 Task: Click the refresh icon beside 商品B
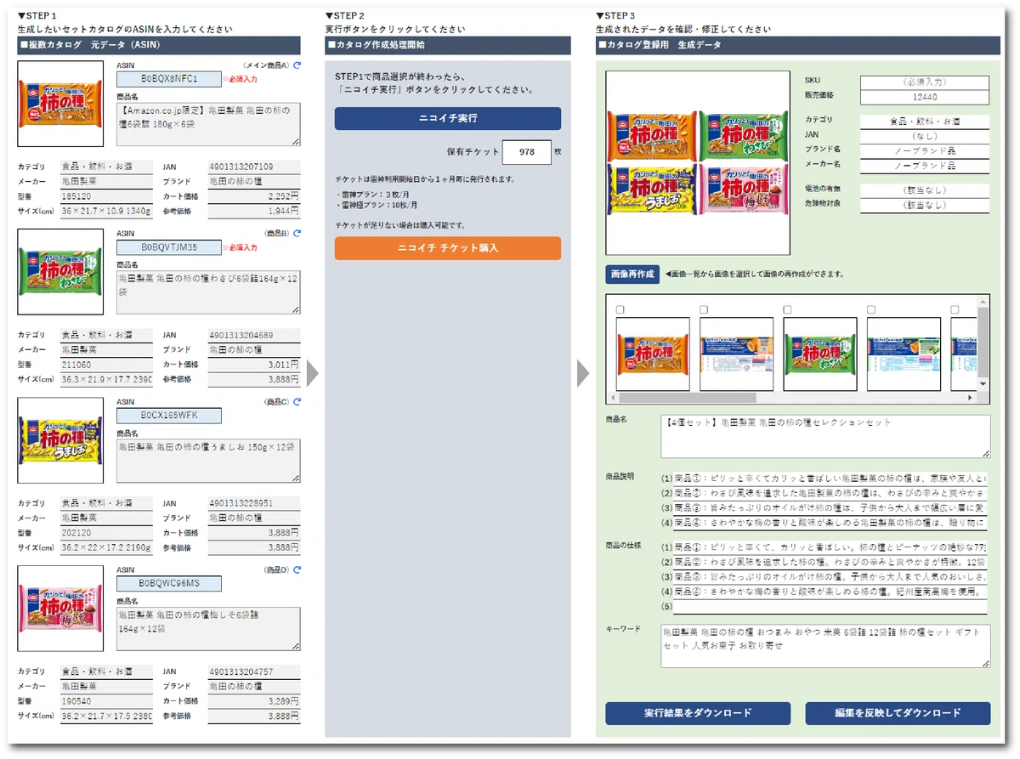point(297,233)
